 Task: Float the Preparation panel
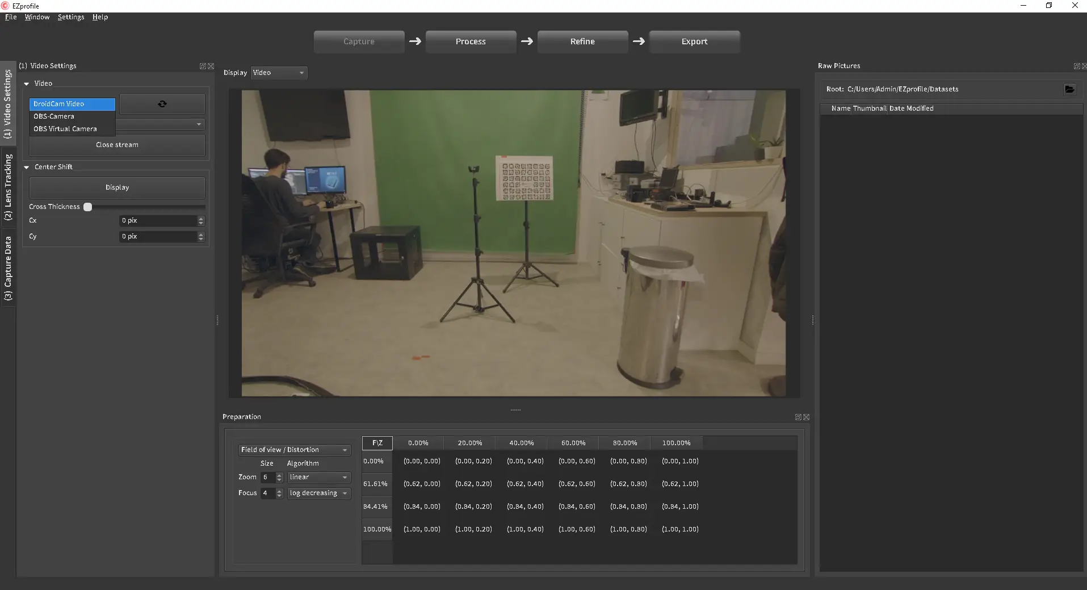(798, 417)
